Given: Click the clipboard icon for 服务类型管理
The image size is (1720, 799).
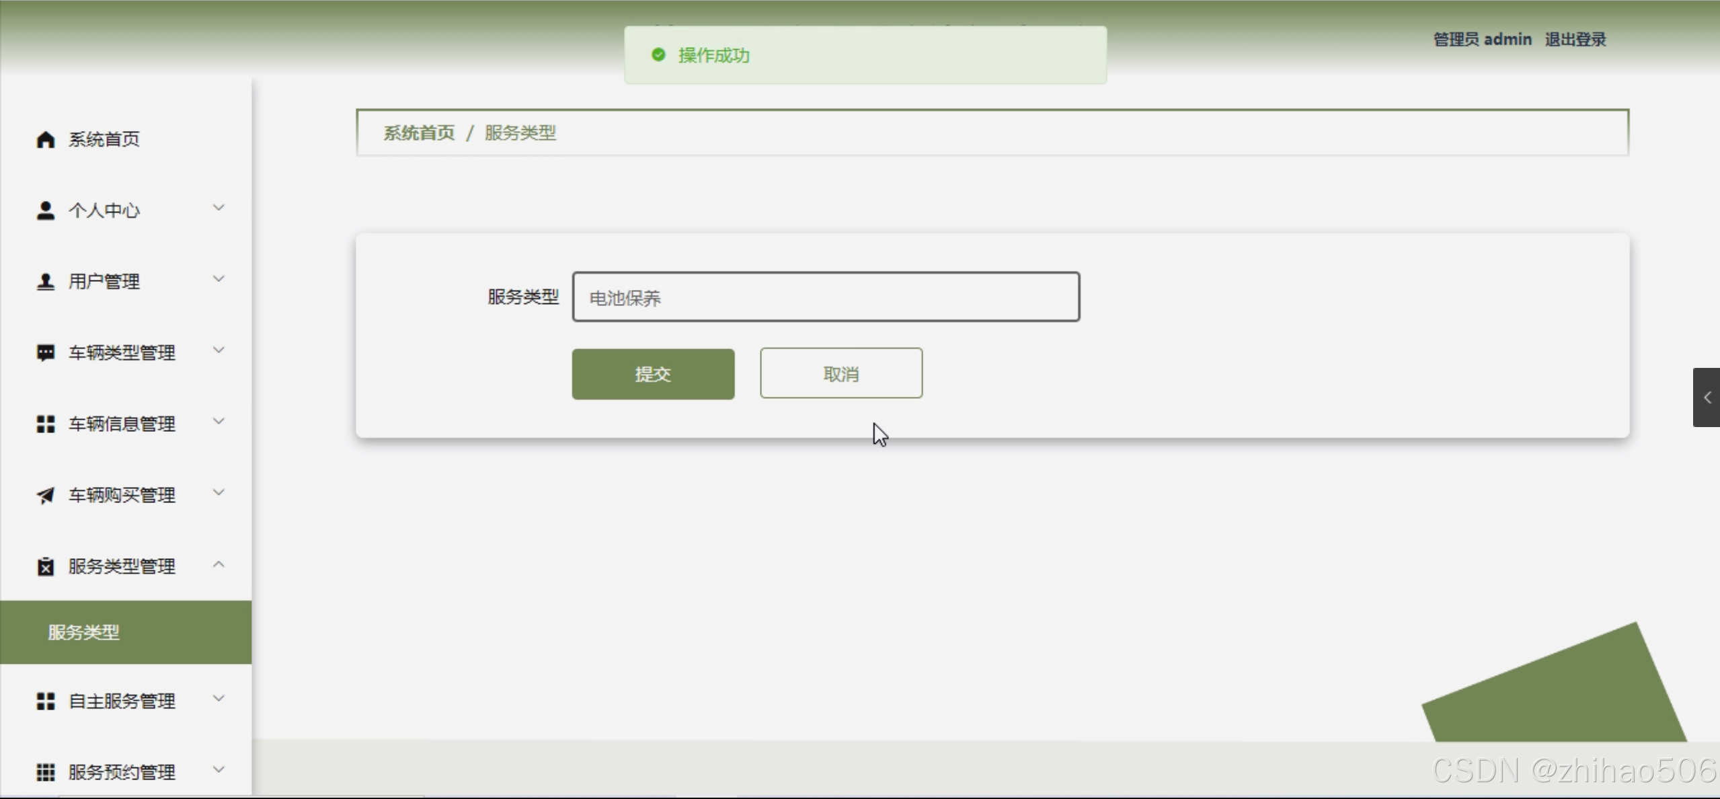Looking at the screenshot, I should coord(45,566).
